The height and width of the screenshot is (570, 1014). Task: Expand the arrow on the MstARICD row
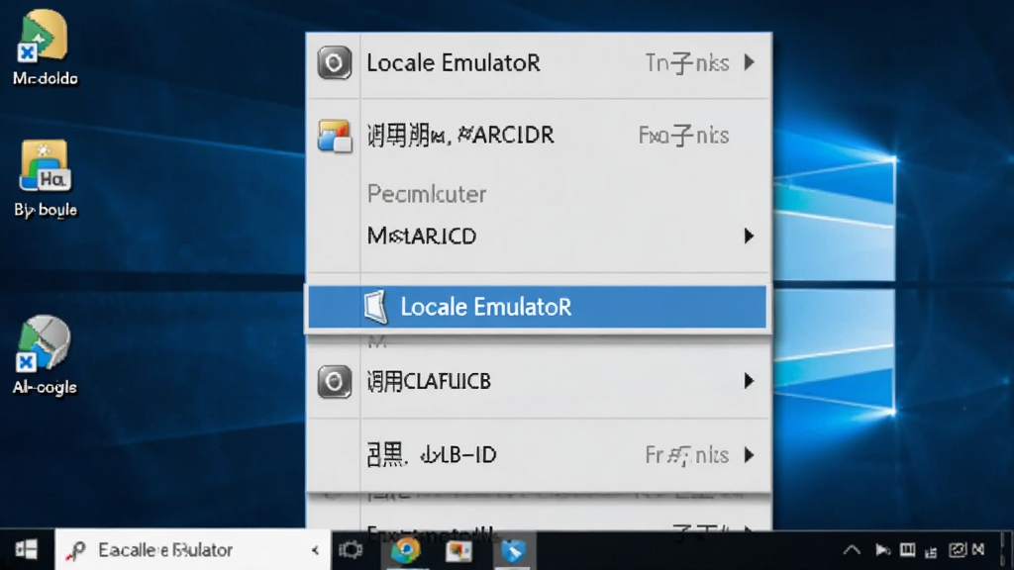749,236
